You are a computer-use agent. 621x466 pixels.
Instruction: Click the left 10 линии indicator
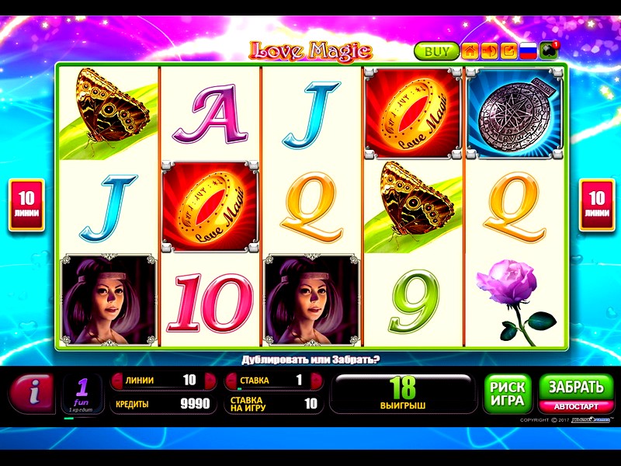26,205
